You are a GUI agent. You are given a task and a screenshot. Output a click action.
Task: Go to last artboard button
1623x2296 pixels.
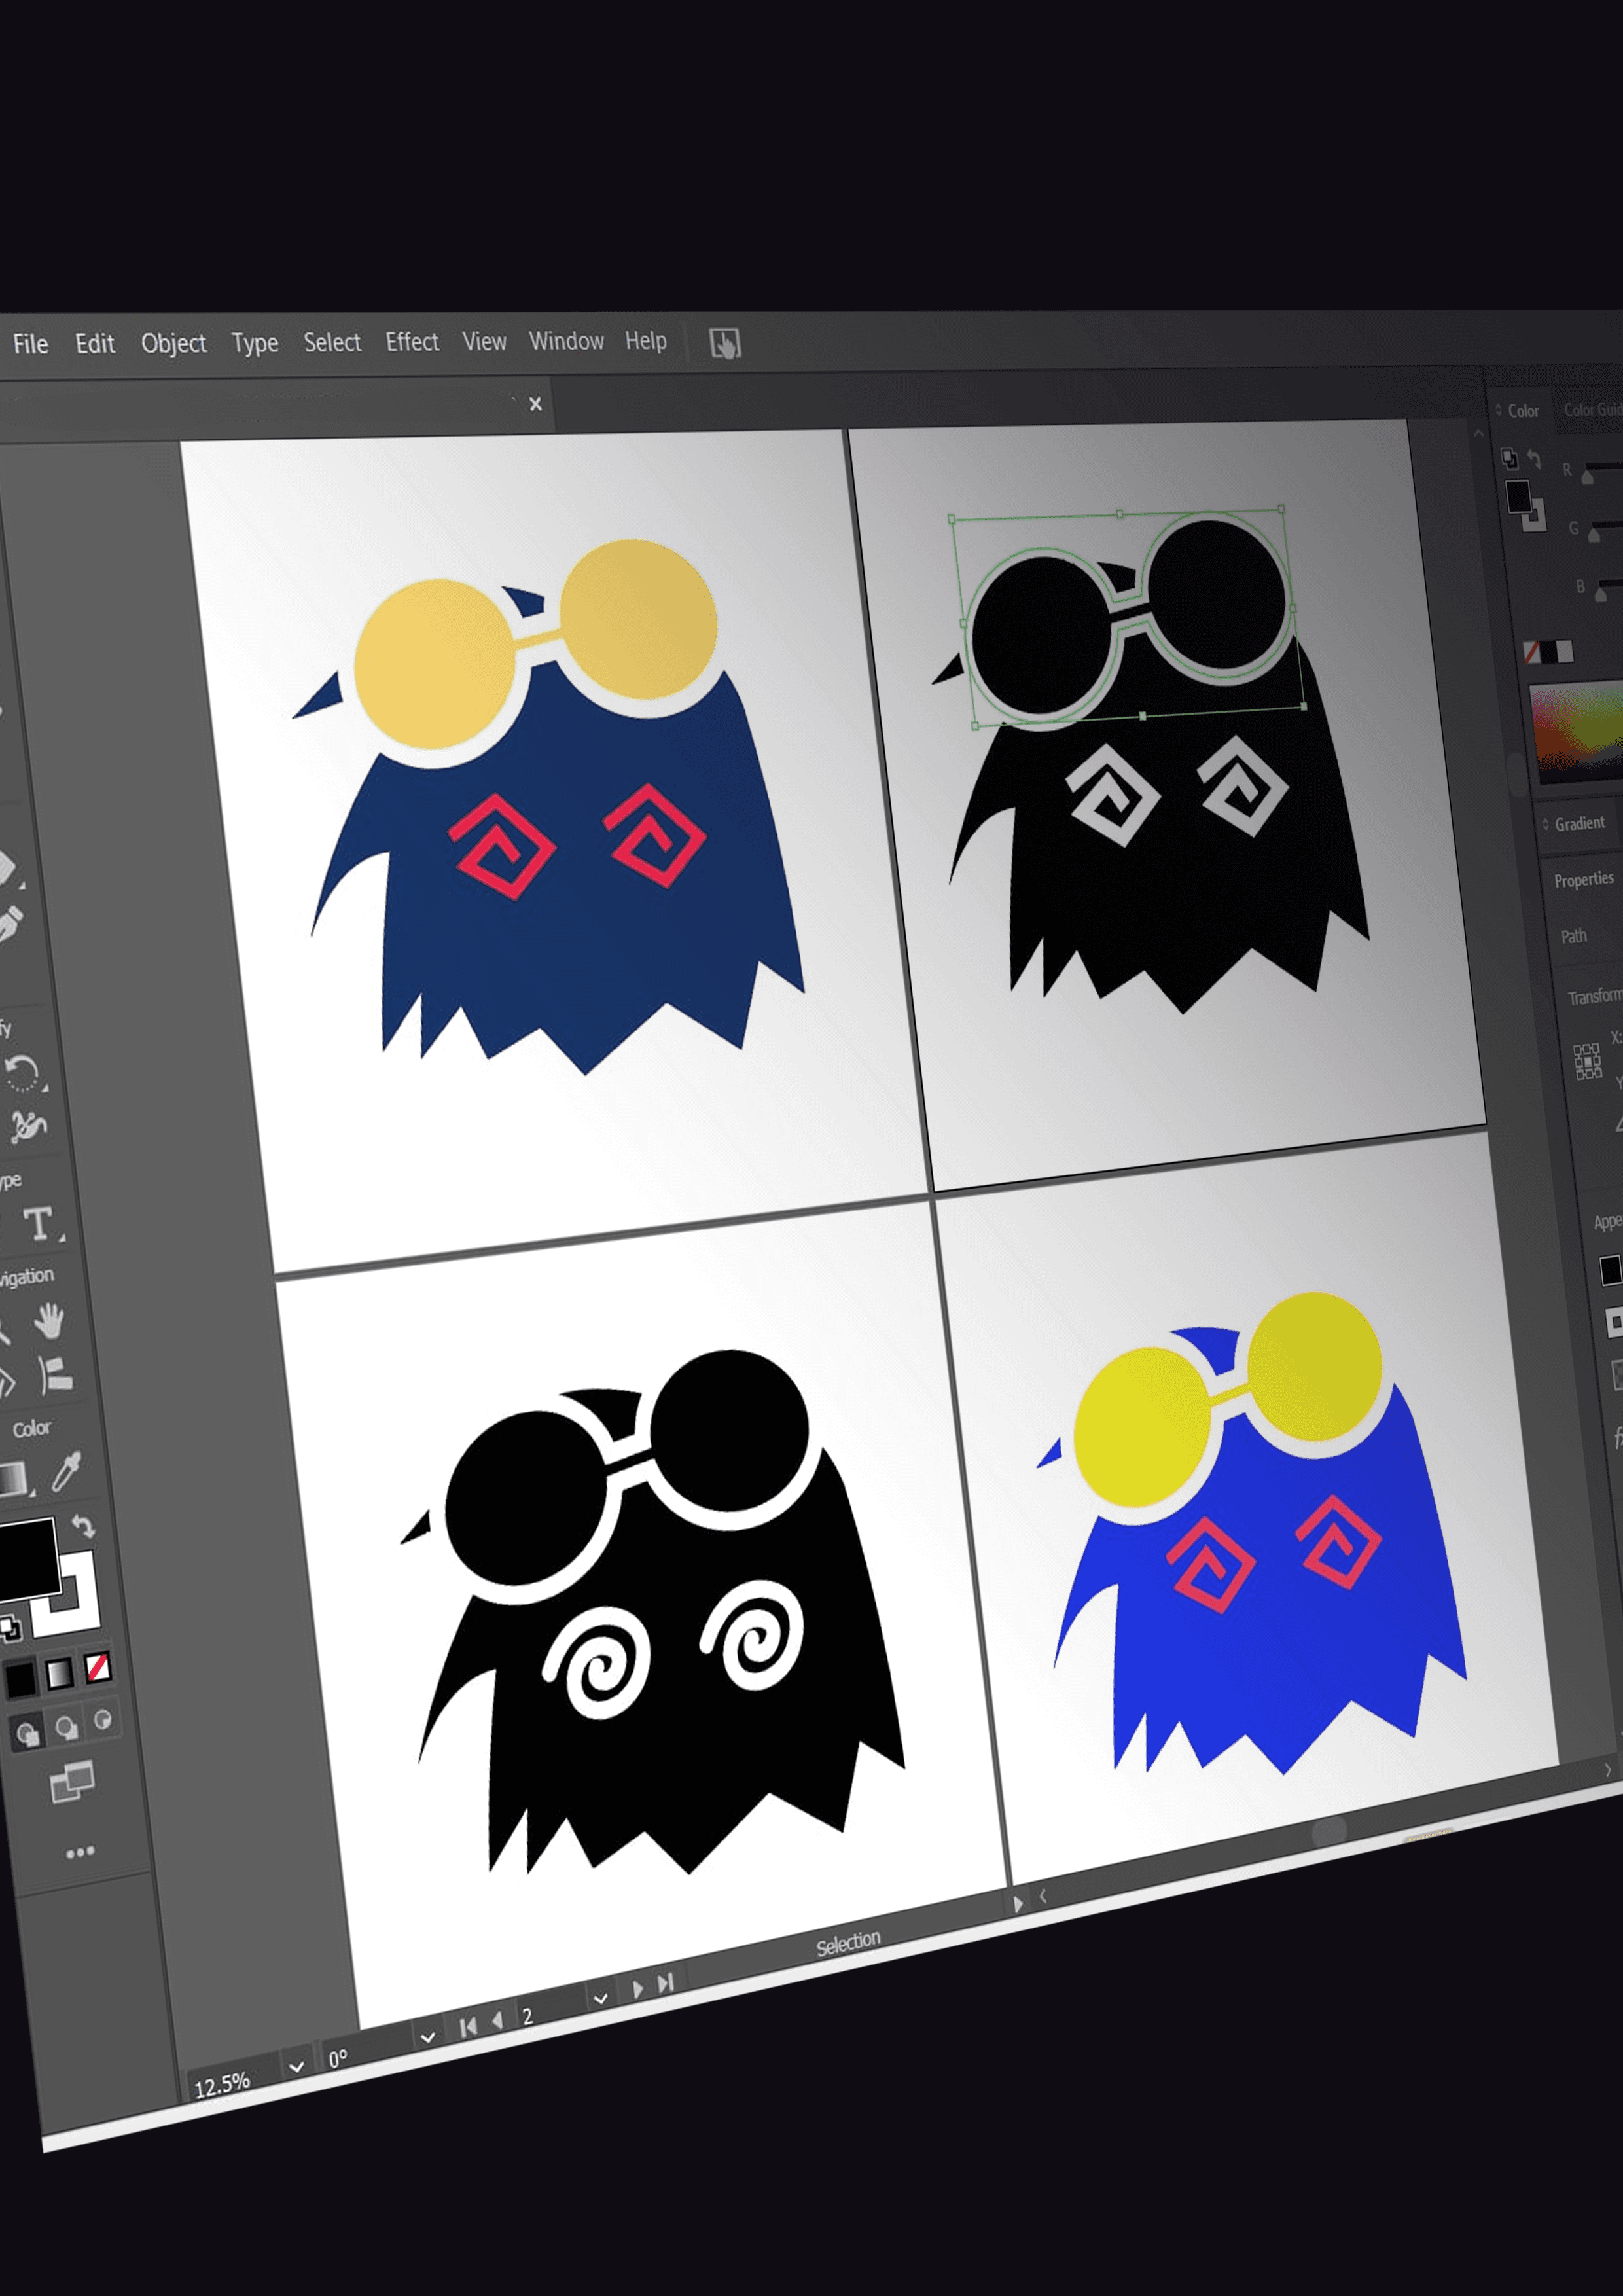tap(667, 1982)
